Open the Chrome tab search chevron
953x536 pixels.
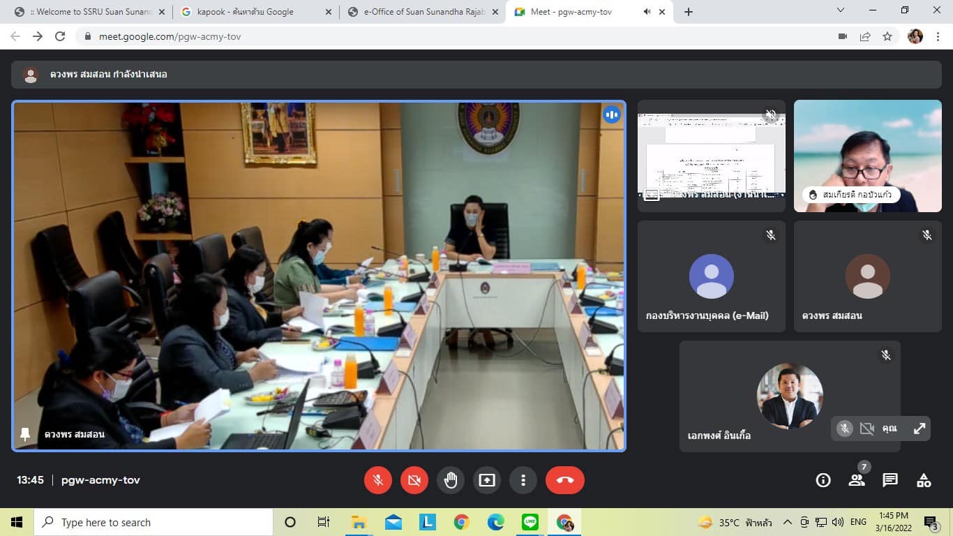tap(841, 10)
